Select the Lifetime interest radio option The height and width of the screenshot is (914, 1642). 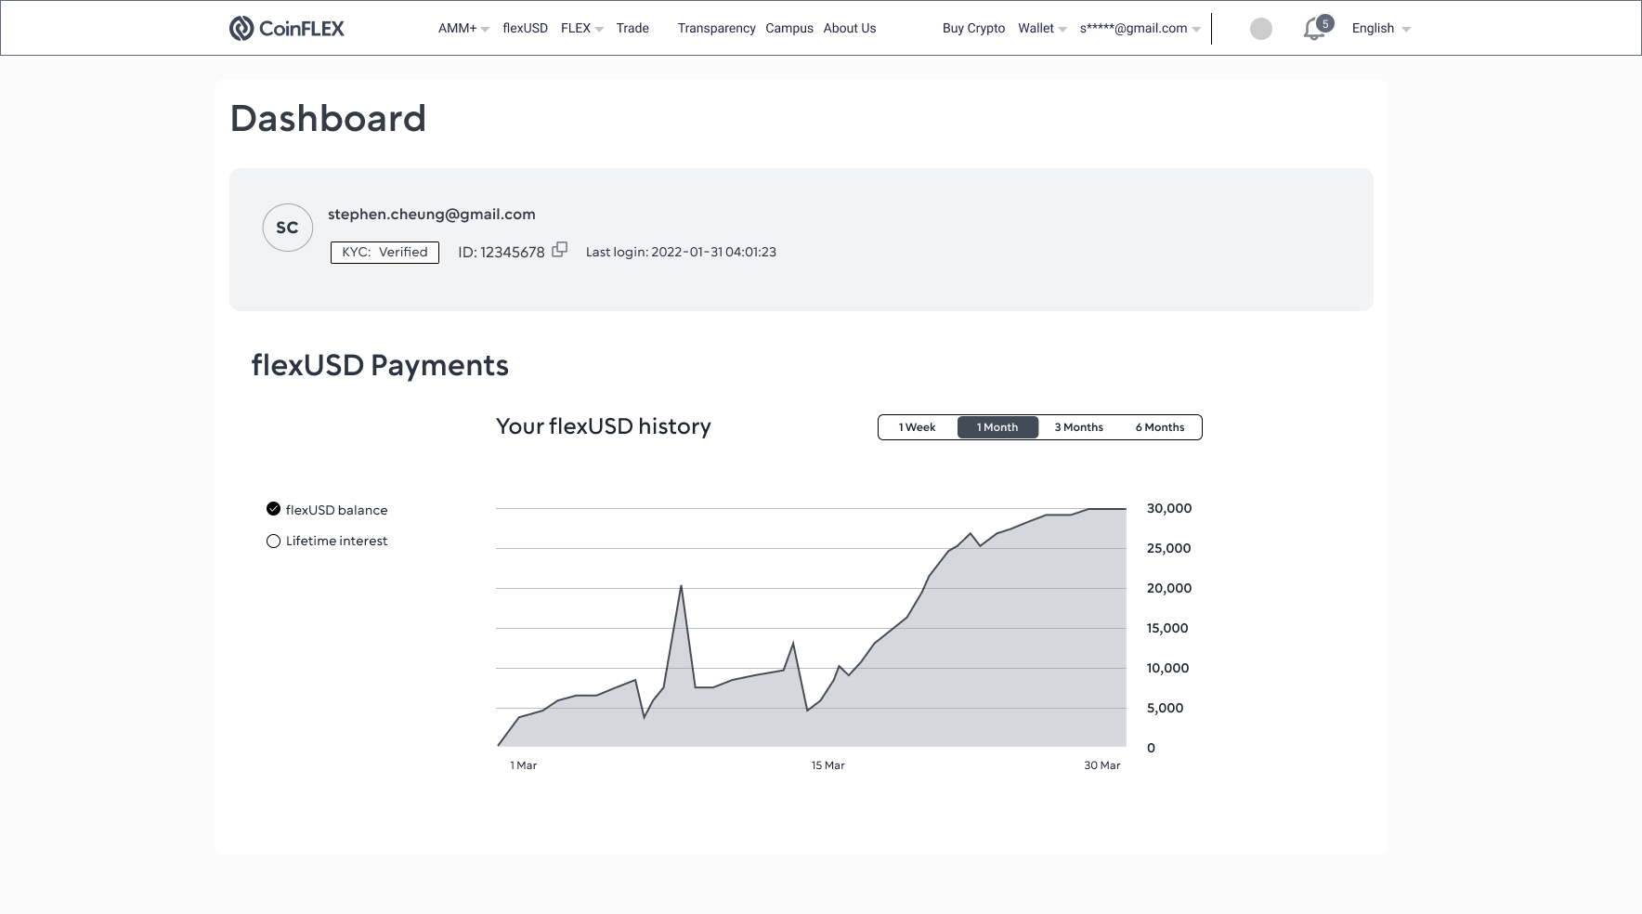click(273, 541)
